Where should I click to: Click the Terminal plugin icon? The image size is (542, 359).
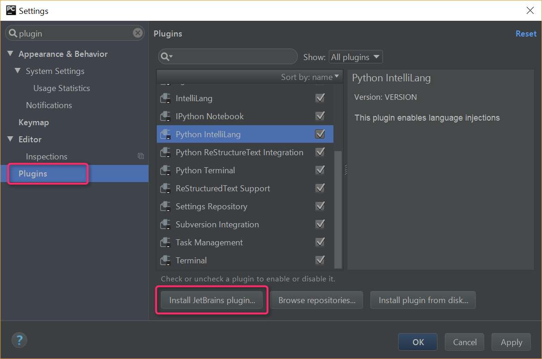[165, 260]
